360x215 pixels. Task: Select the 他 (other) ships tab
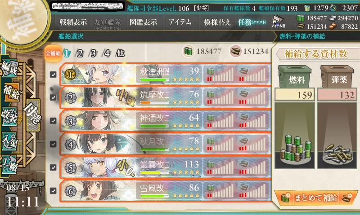120,53
